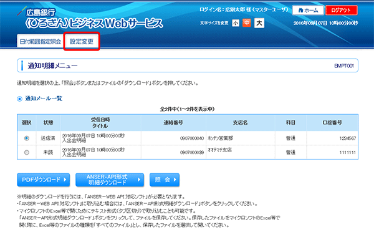Click 通知メール一覧 section heading
The image size is (374, 242).
point(44,99)
